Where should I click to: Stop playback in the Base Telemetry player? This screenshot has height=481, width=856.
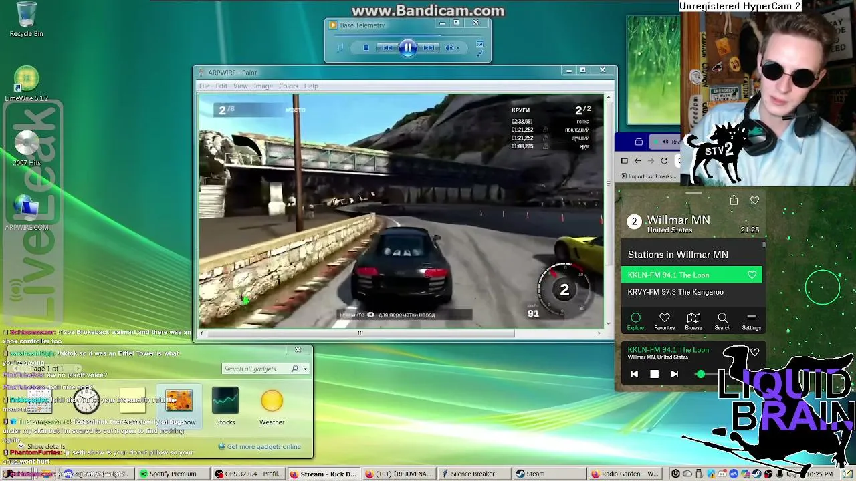366,48
